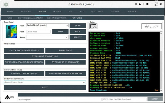Image resolution: width=165 pixels, height=103 pixels.
Task: Expand the Model dropdown showing Redmi Note 9
Action: (x=67, y=25)
